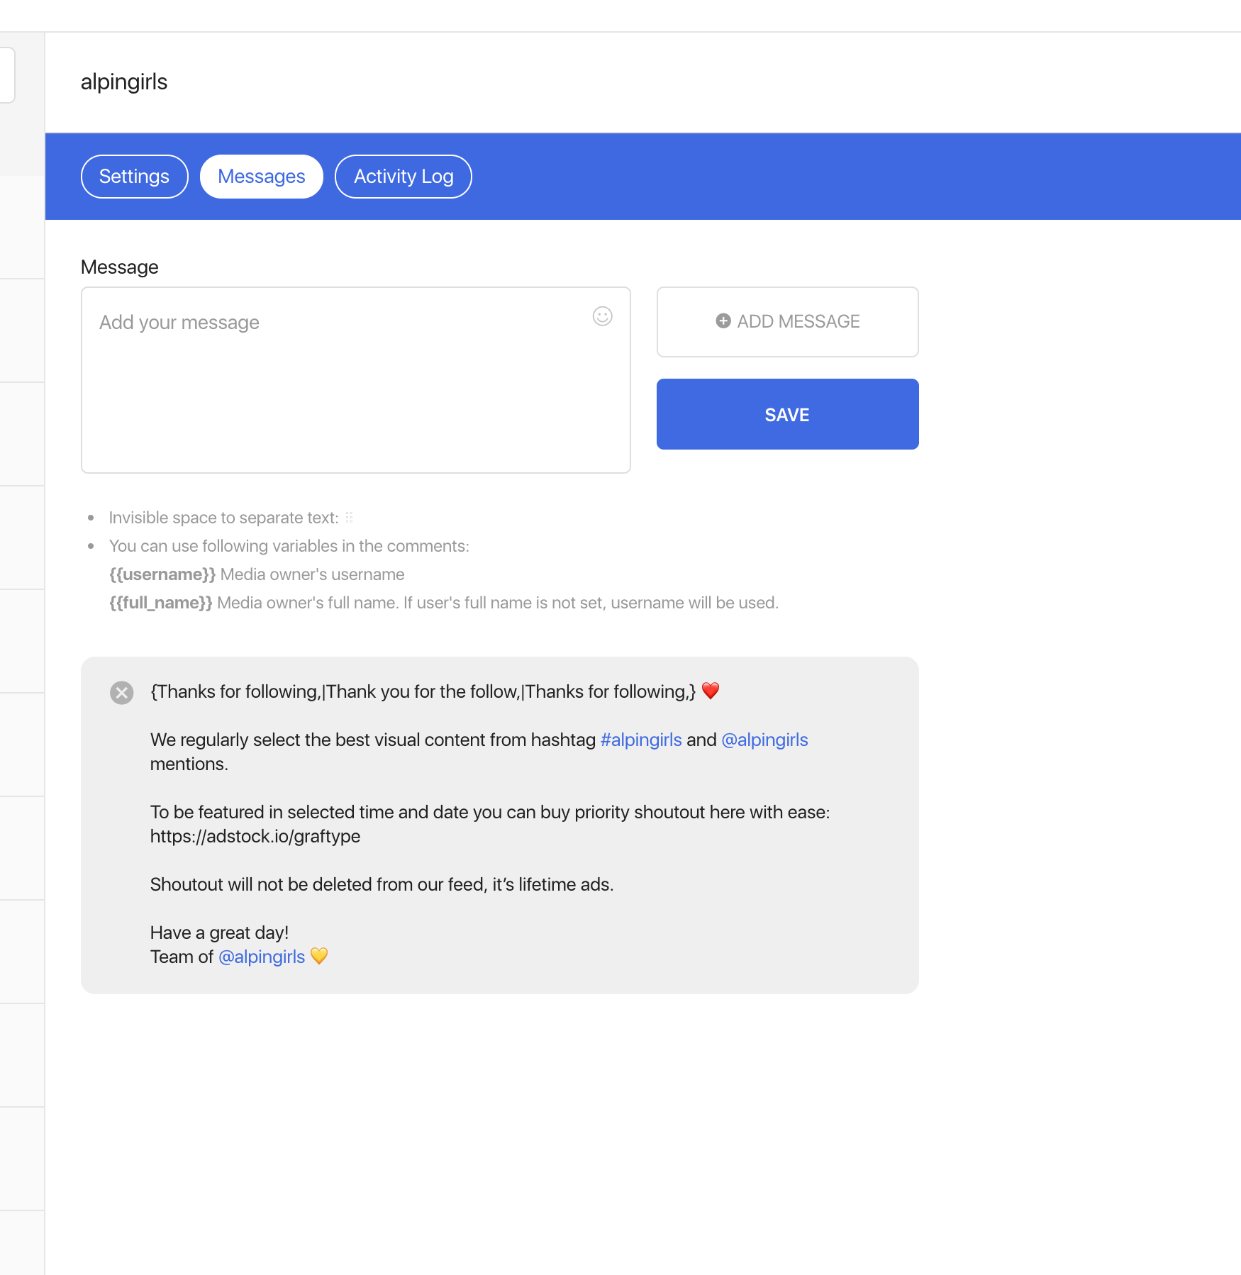Click the {{full_name}} variable
Image resolution: width=1241 pixels, height=1275 pixels.
point(160,603)
